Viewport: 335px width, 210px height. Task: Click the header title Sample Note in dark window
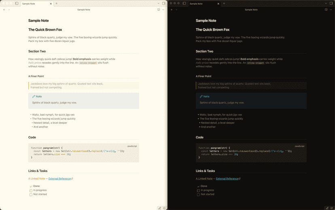251,10
